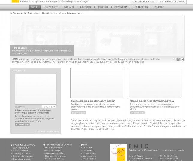The image size is (193, 161).
Task: Select the Les Inventions menu item
Action: pos(141,7)
